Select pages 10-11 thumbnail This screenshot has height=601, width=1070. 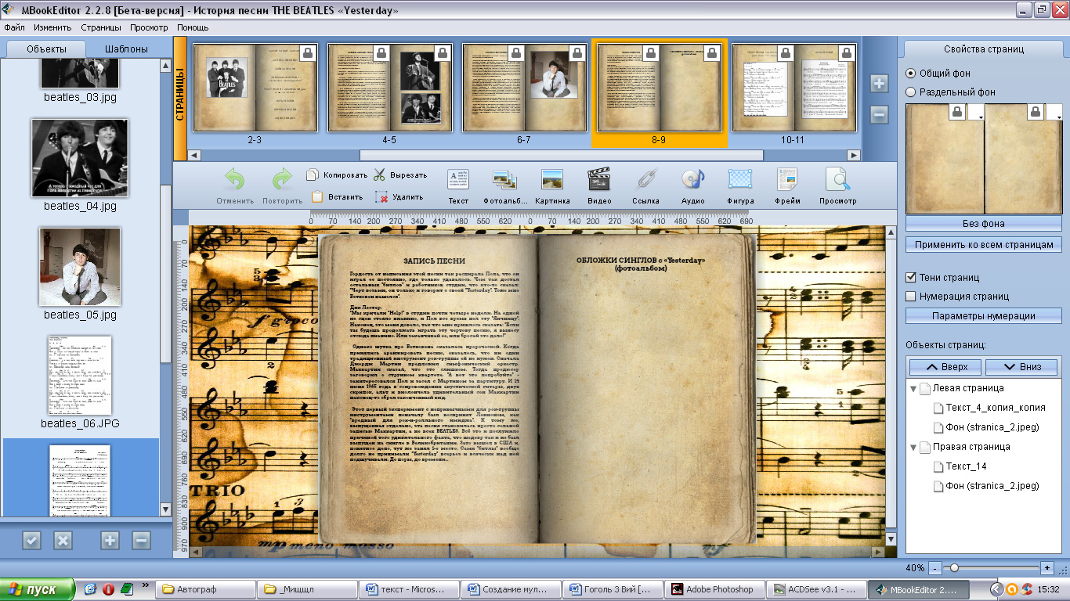coord(793,88)
